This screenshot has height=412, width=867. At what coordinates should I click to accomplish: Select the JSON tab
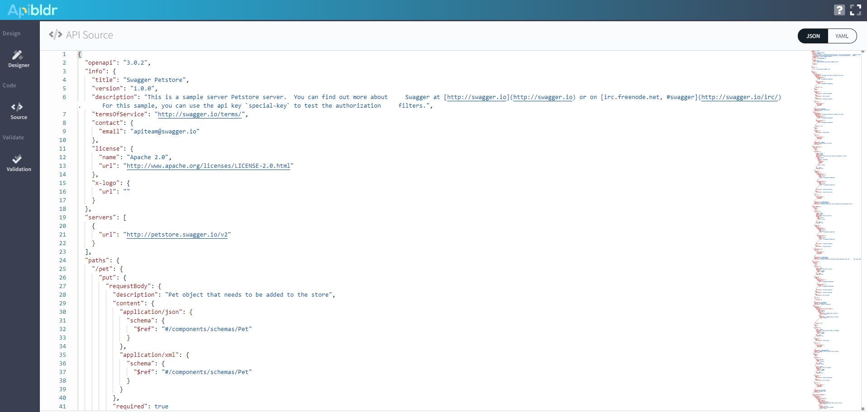pos(813,36)
